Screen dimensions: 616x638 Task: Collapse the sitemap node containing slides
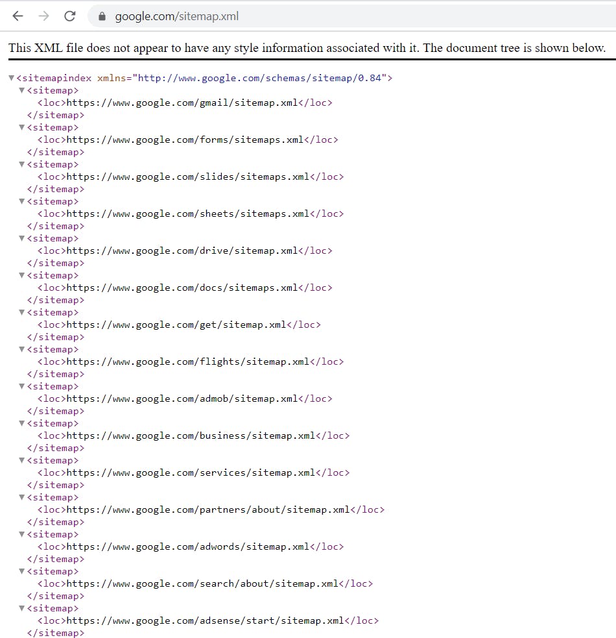(22, 164)
